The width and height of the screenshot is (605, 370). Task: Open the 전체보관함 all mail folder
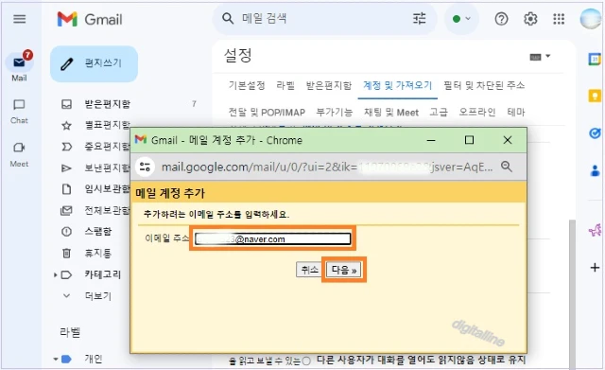(x=107, y=210)
